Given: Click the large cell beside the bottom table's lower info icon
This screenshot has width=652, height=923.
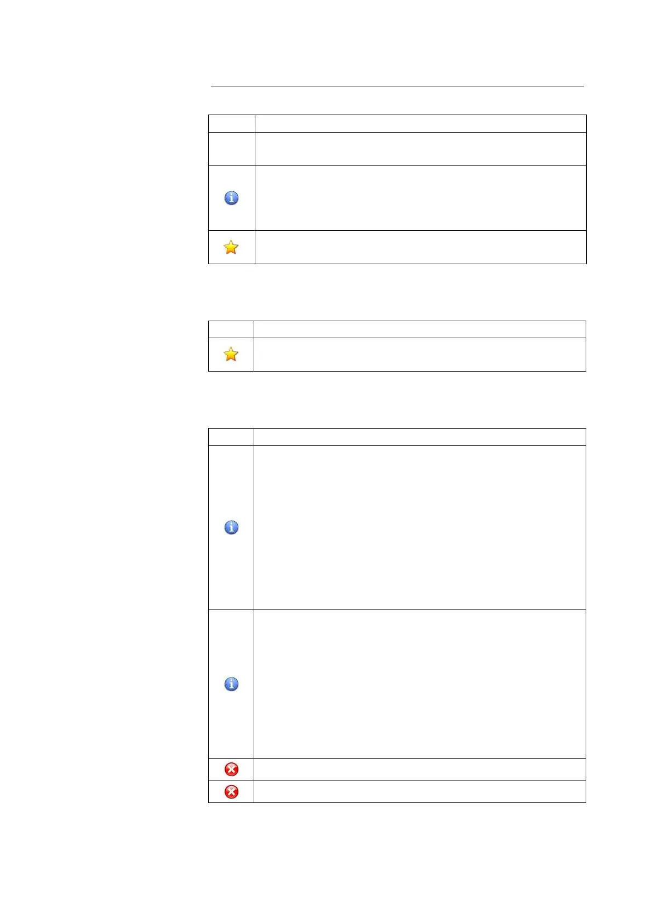Looking at the screenshot, I should point(420,684).
